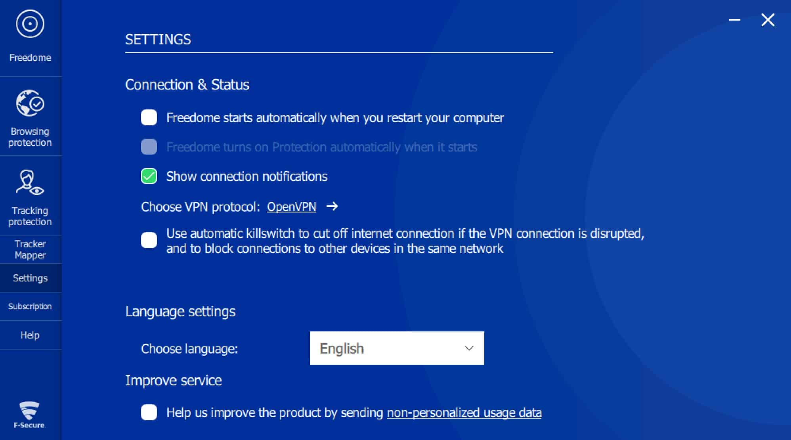Enable automatic killswitch checkbox
The width and height of the screenshot is (791, 440).
(x=149, y=240)
